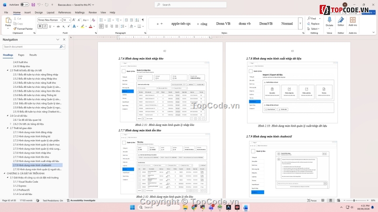Switch to Print Layout view in status bar

point(331,200)
